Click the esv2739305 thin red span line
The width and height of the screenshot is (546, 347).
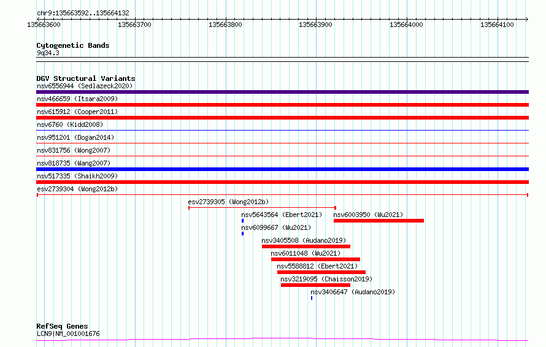(262, 208)
